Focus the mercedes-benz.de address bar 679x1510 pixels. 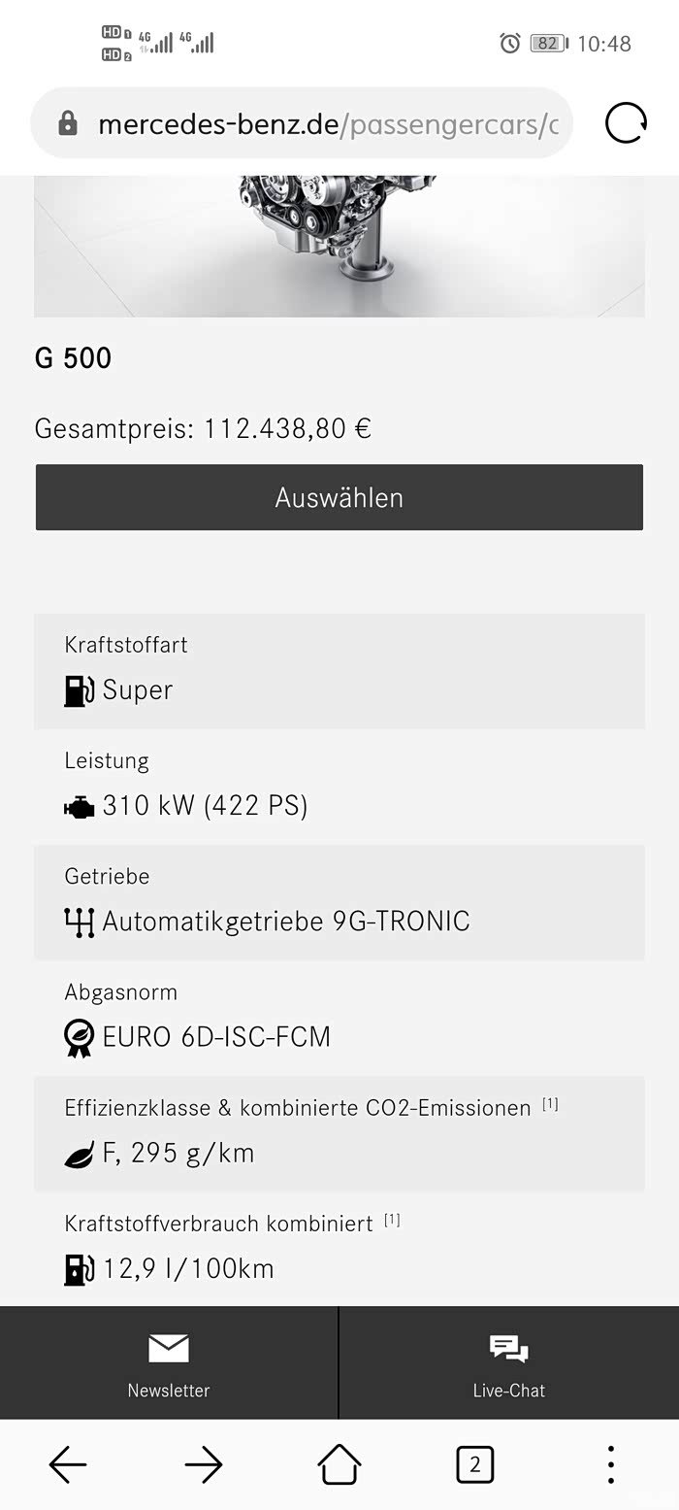[x=328, y=124]
